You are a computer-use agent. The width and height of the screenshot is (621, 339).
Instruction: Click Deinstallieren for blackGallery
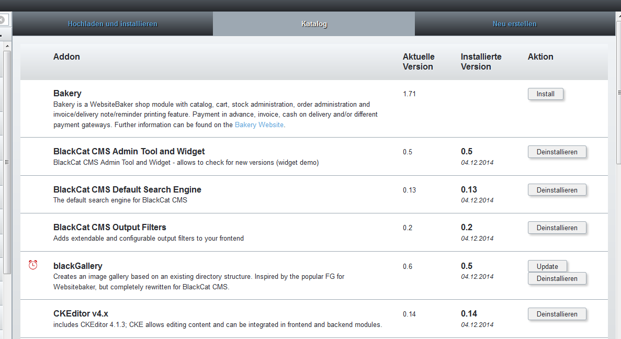[x=557, y=278]
